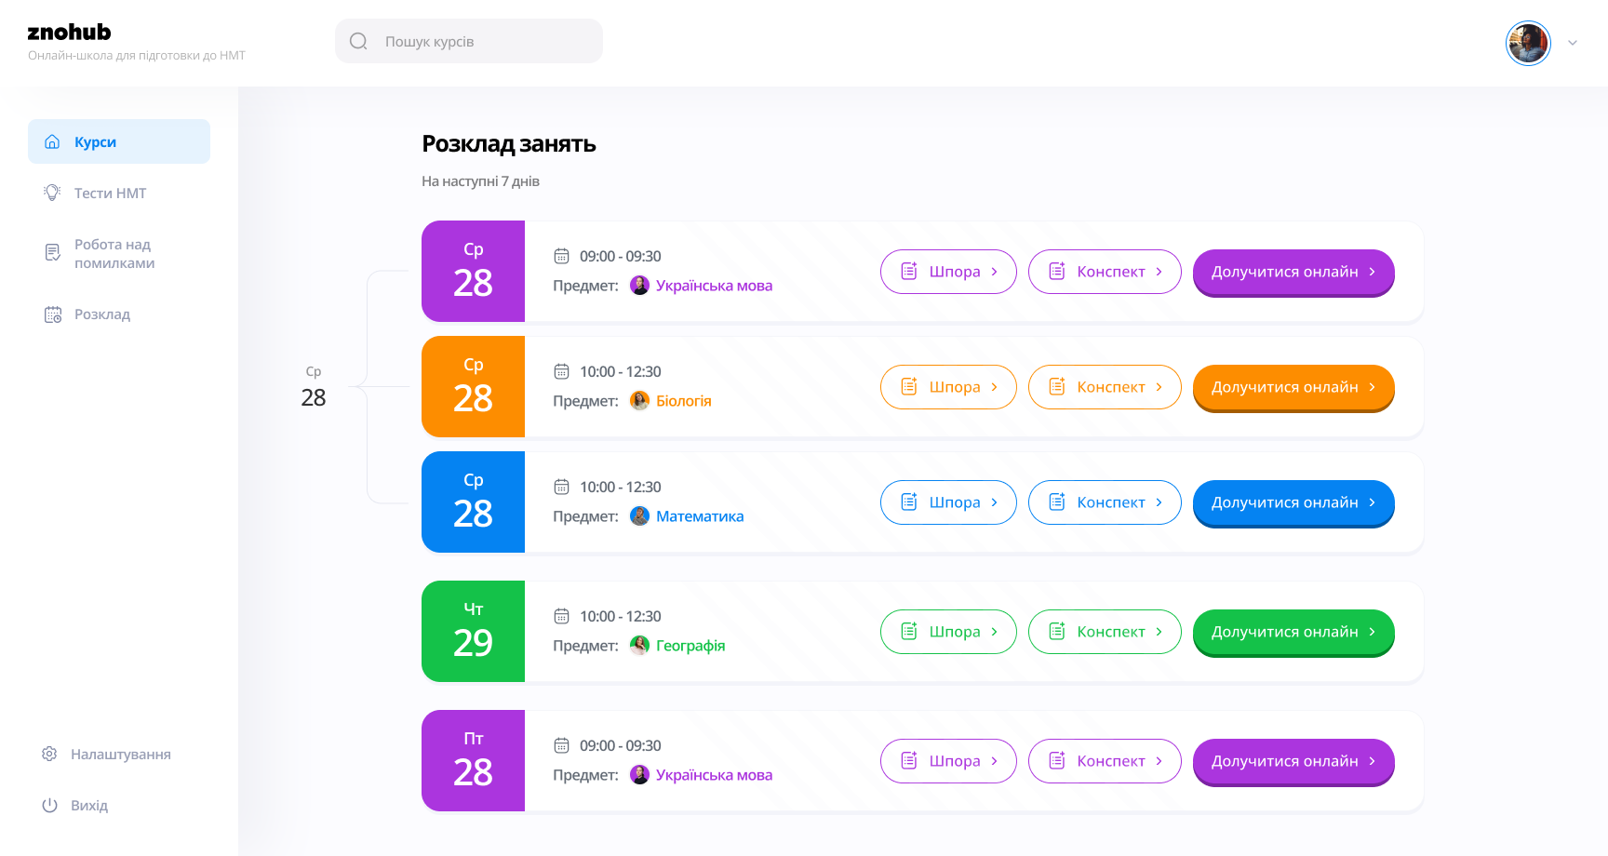The image size is (1608, 856).
Task: Click clock icon in Географія row
Action: coord(561,616)
